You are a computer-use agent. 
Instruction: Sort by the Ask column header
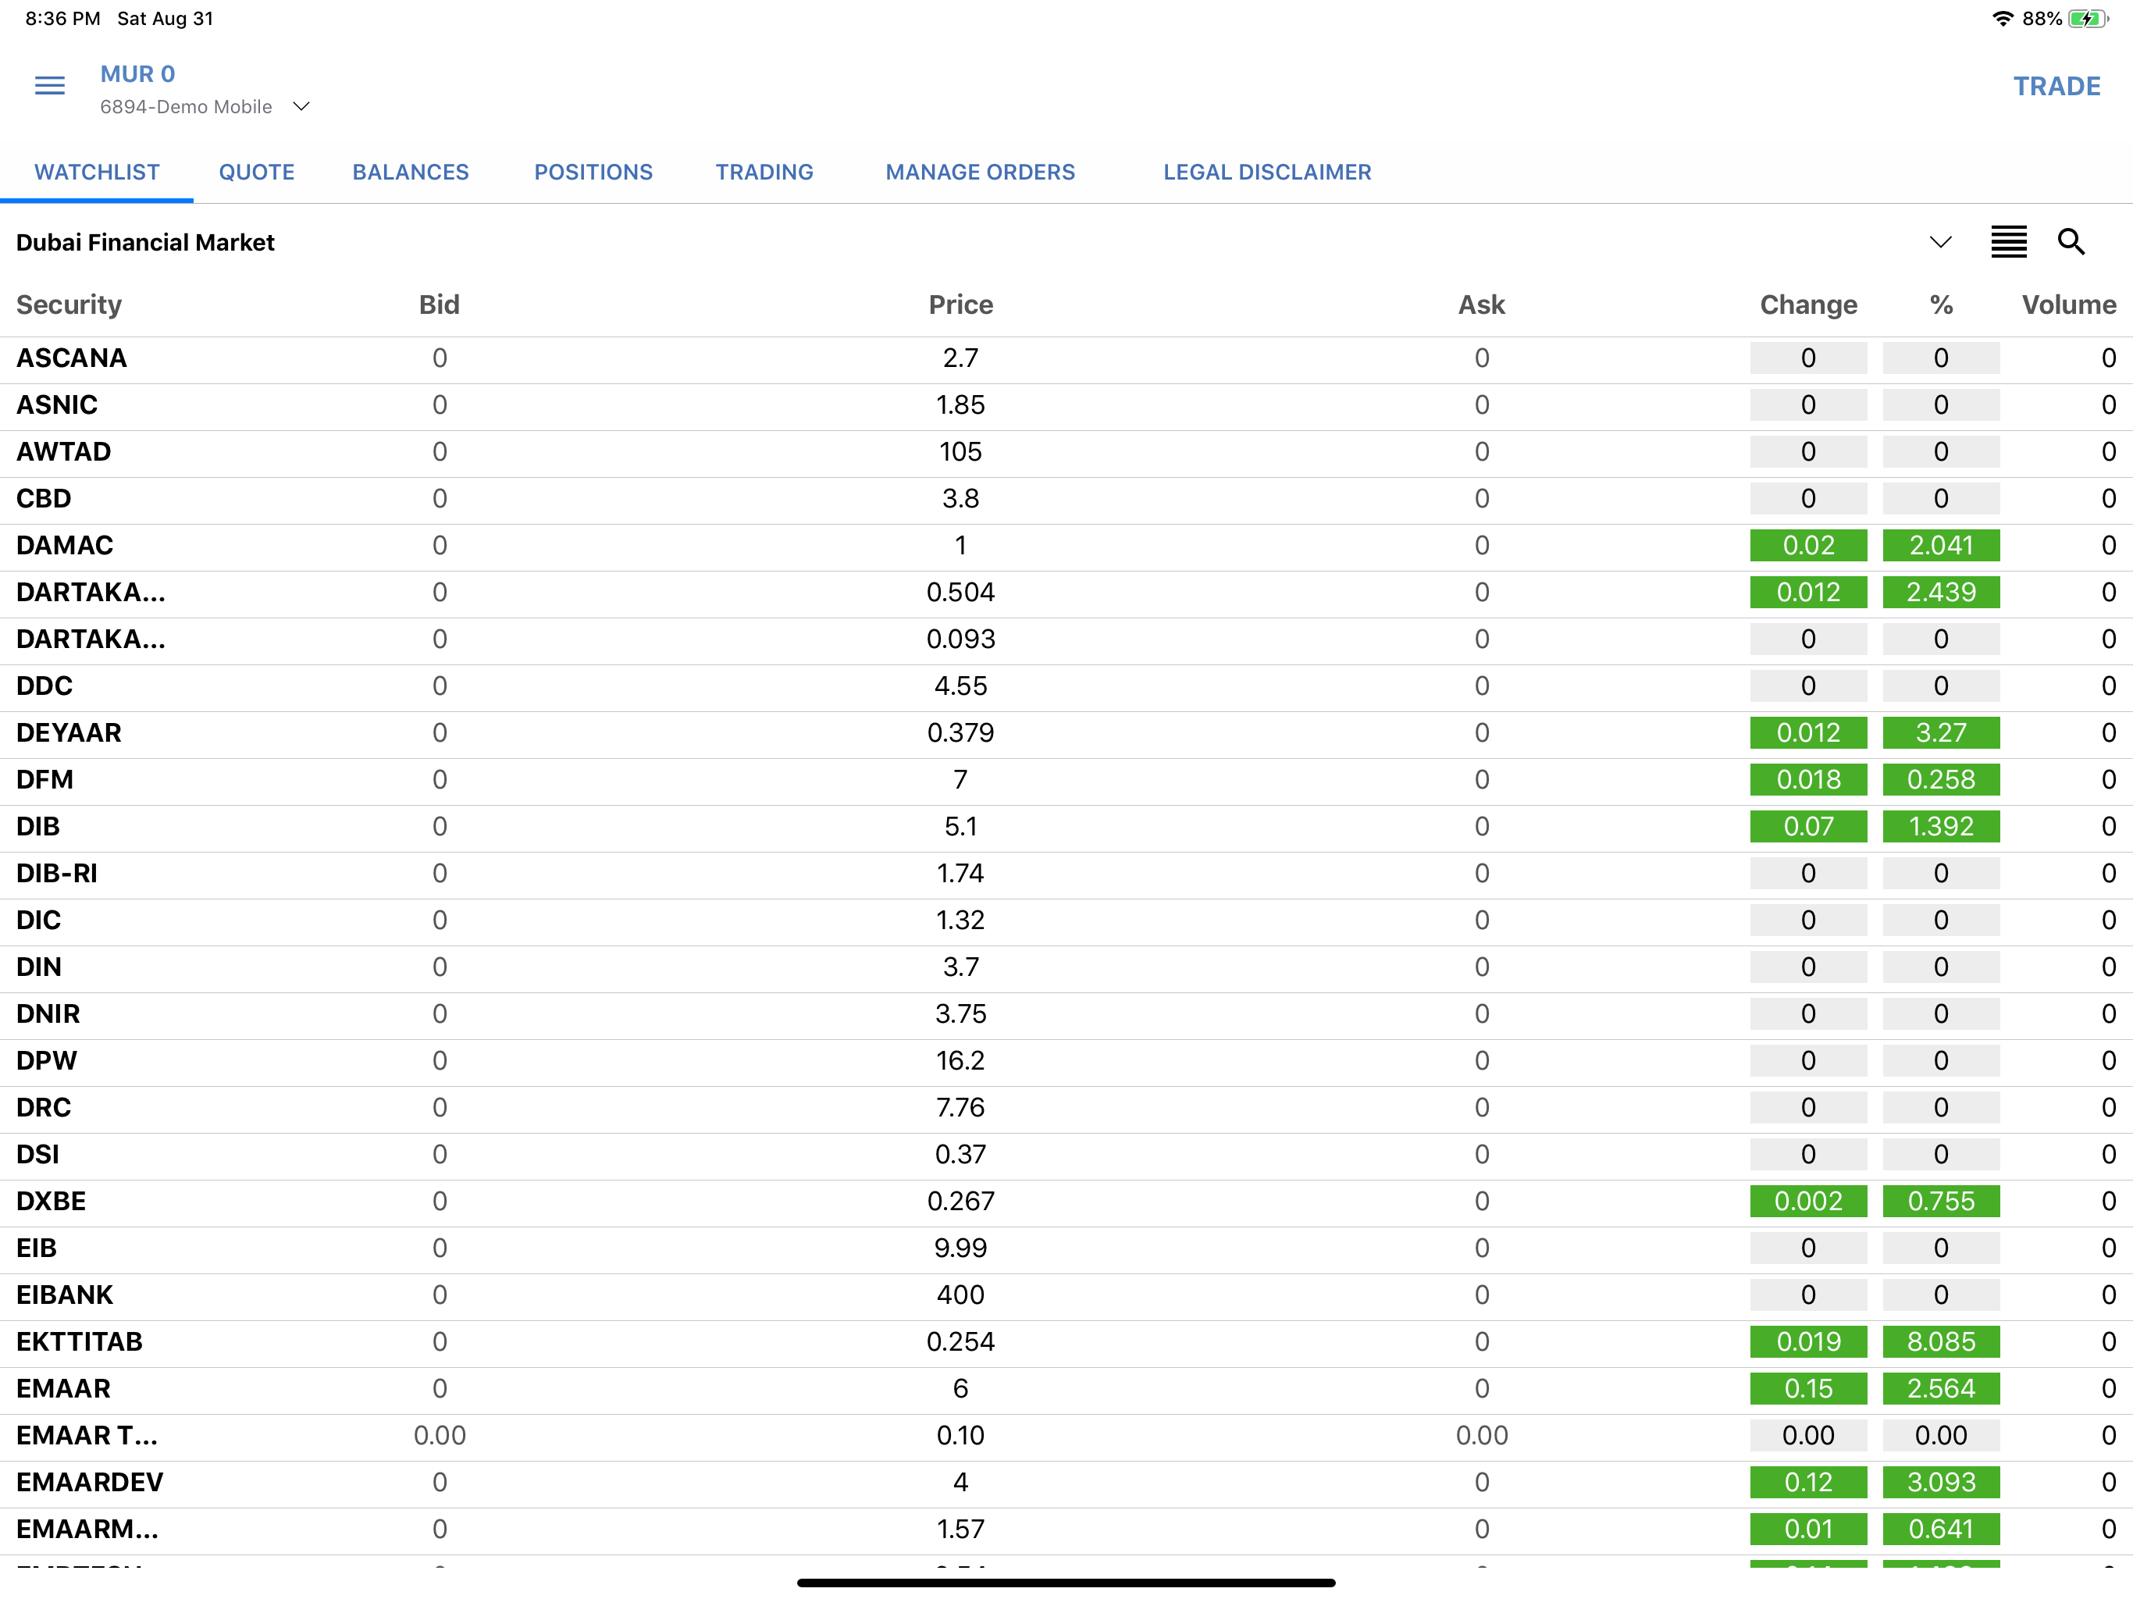click(x=1481, y=304)
